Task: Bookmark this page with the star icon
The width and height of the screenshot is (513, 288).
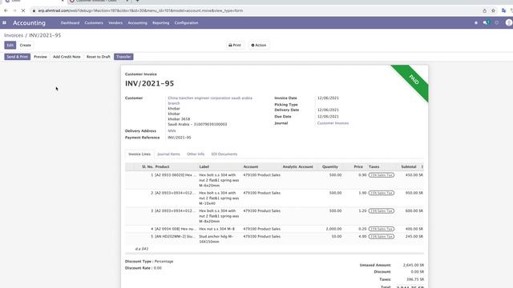Action: [x=493, y=10]
